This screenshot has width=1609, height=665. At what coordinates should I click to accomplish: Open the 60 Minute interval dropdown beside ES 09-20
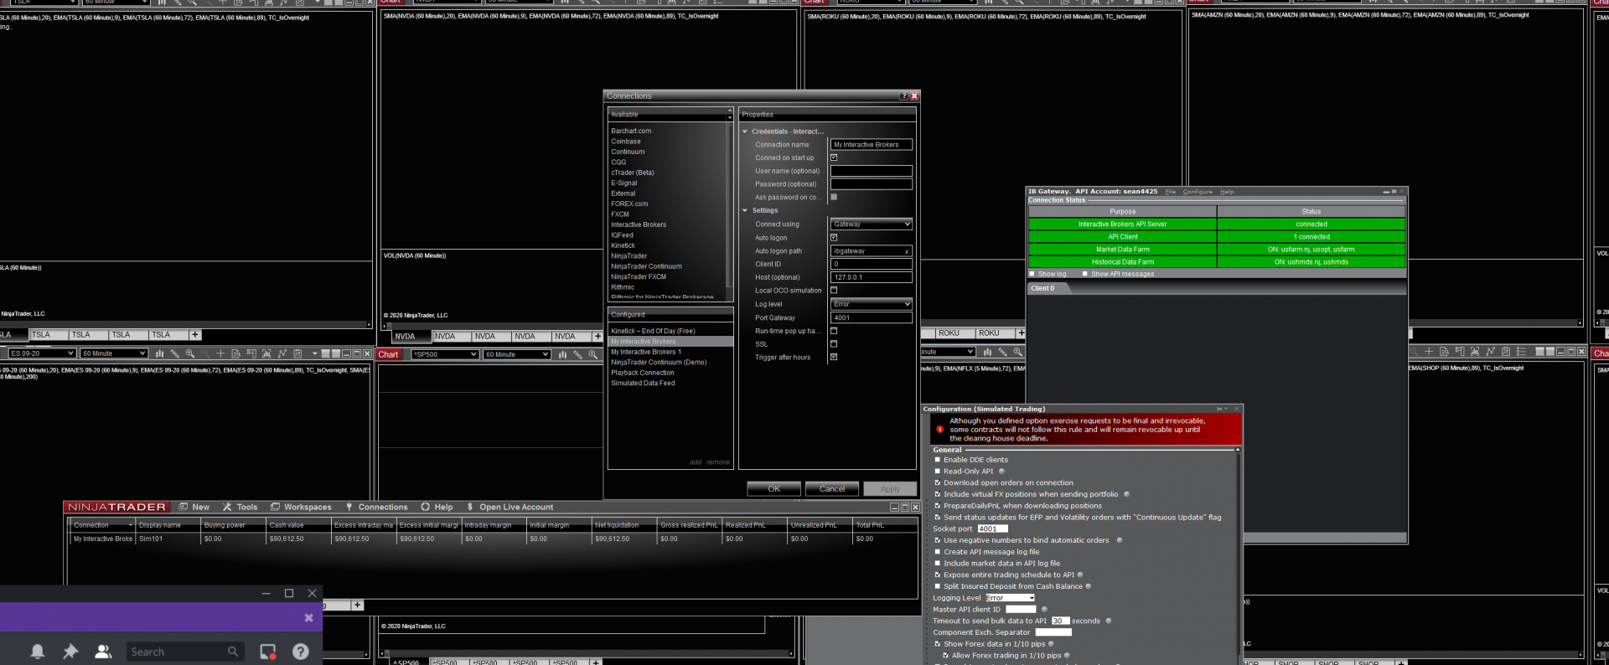(x=114, y=353)
